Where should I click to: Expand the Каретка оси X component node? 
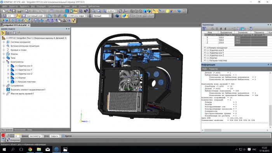tap(8, 66)
